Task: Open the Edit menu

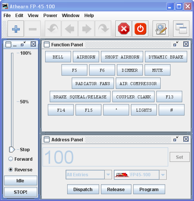Action: [x=19, y=16]
